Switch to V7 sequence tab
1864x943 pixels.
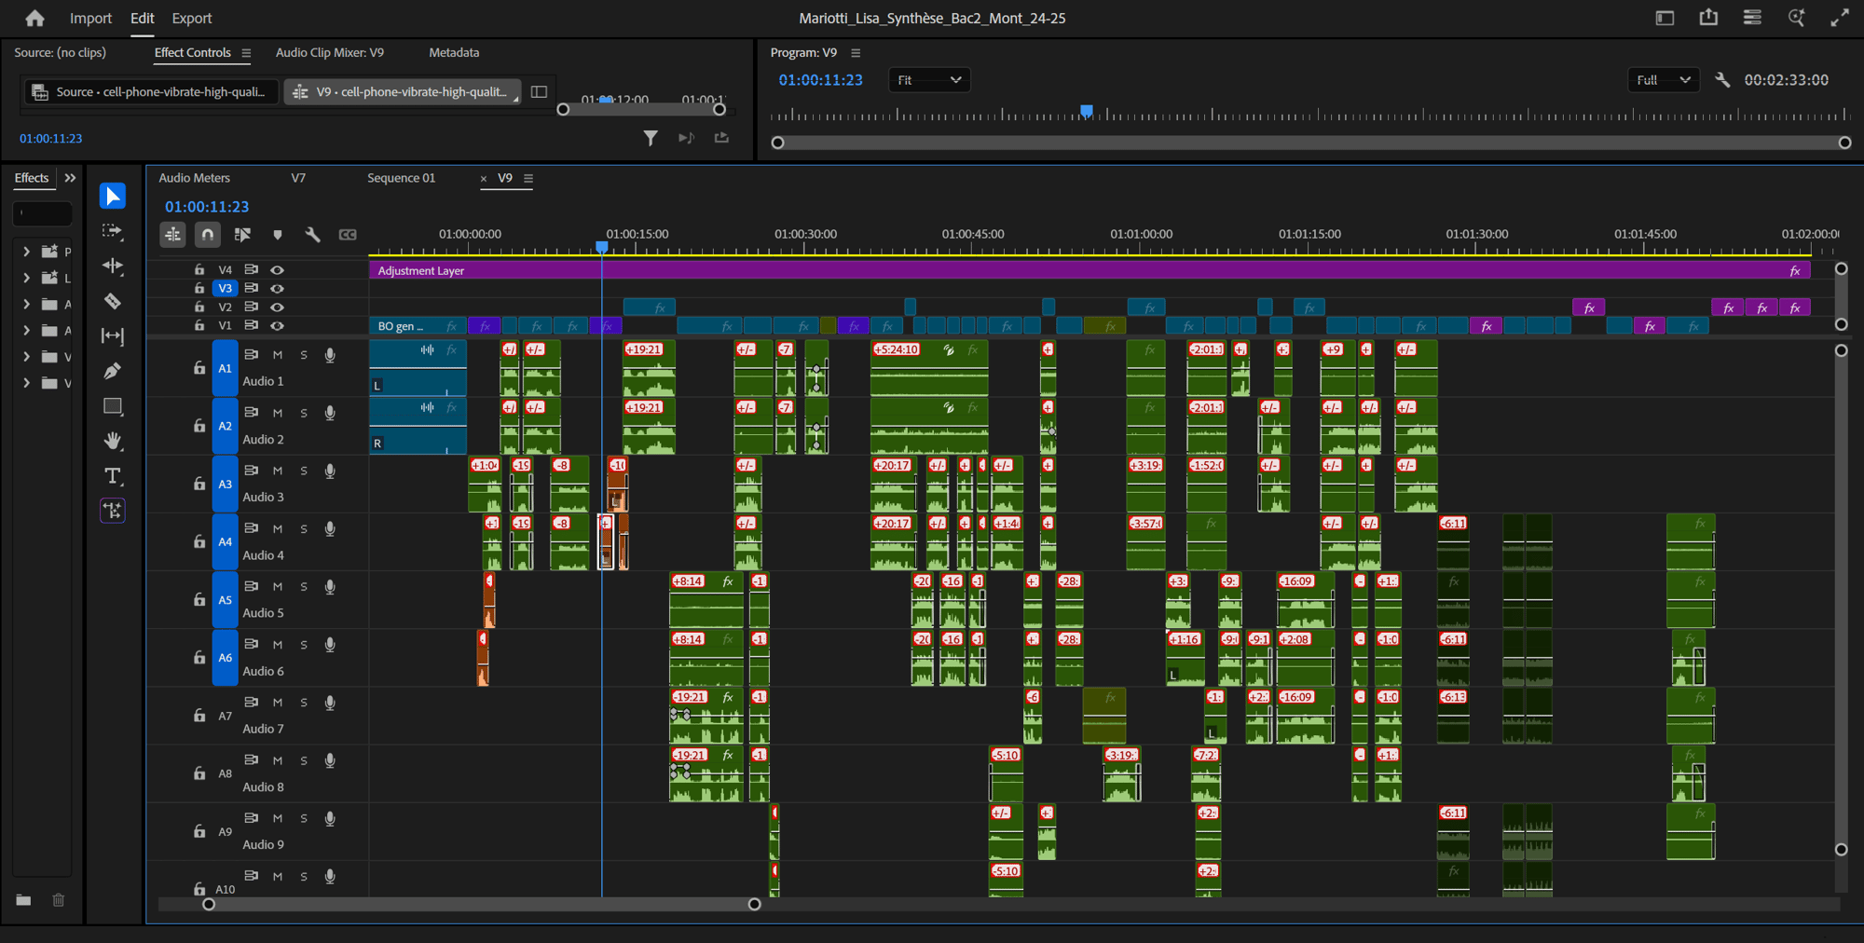[298, 178]
